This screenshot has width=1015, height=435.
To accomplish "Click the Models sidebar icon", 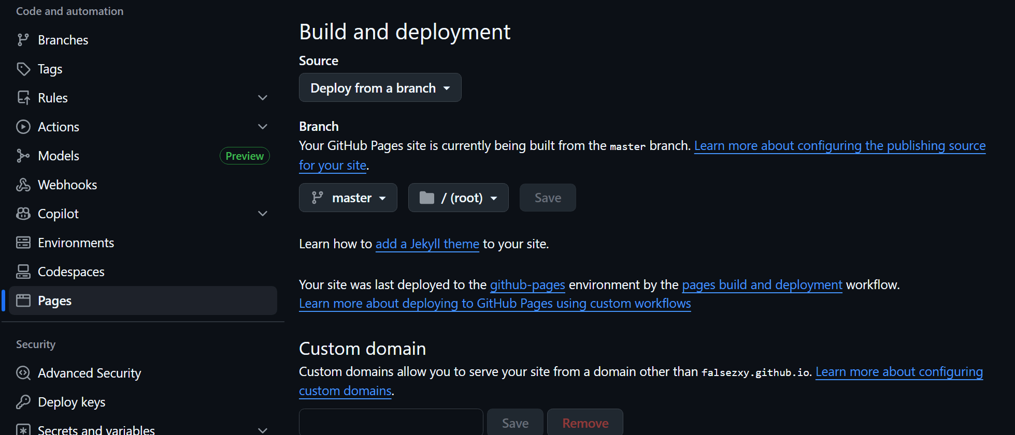I will 23,156.
